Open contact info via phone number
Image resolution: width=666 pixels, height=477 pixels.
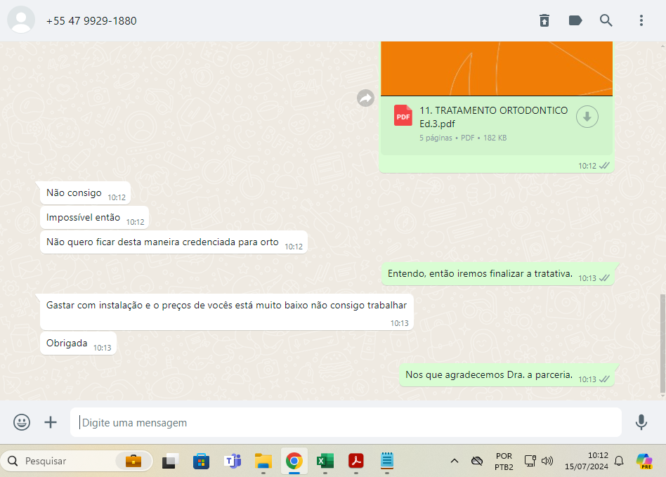[x=91, y=21]
